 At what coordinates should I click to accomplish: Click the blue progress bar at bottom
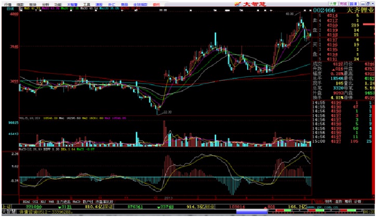pyautogui.click(x=252, y=212)
